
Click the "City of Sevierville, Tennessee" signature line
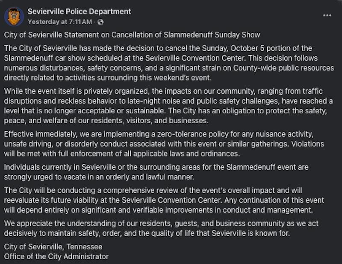coord(53,247)
